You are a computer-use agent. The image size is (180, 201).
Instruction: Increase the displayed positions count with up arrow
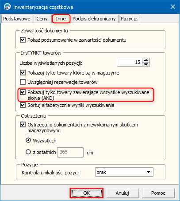coord(146,60)
